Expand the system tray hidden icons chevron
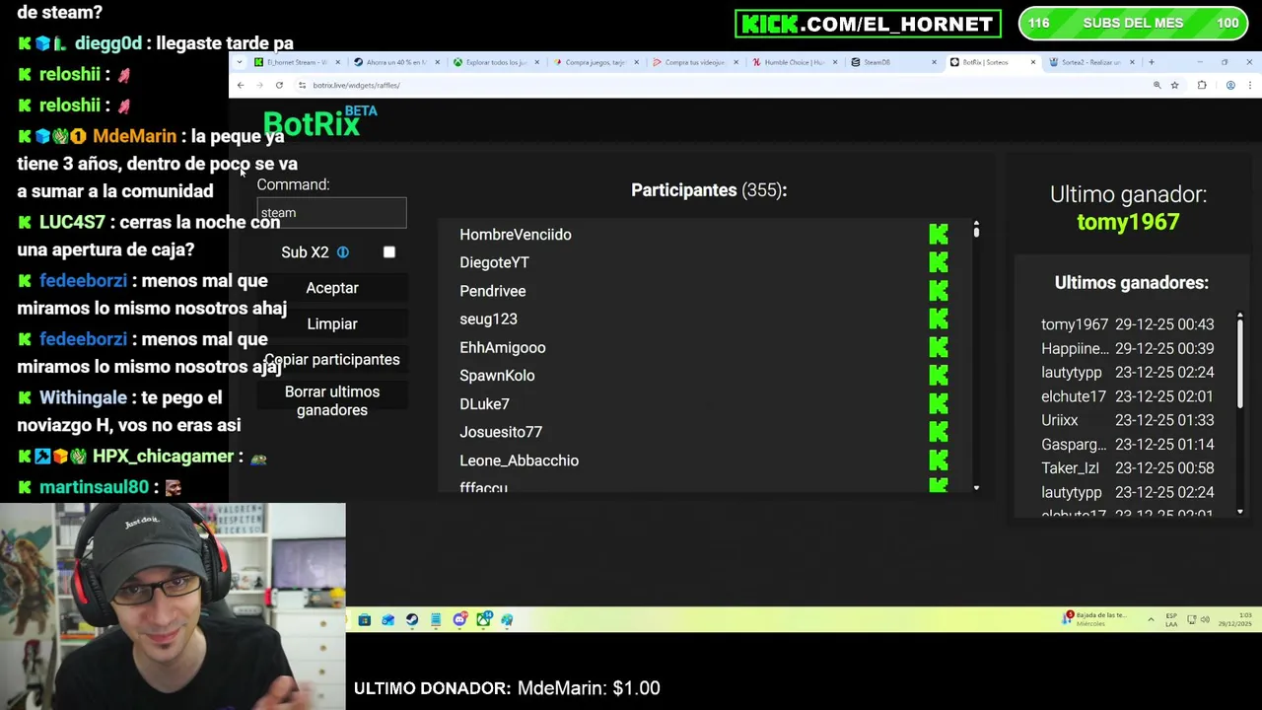This screenshot has width=1262, height=710. [1151, 619]
